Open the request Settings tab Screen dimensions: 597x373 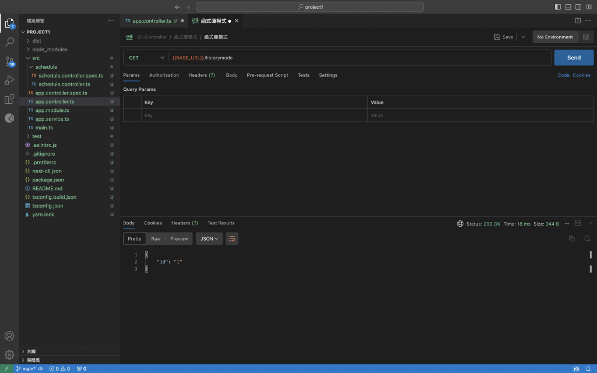point(328,75)
